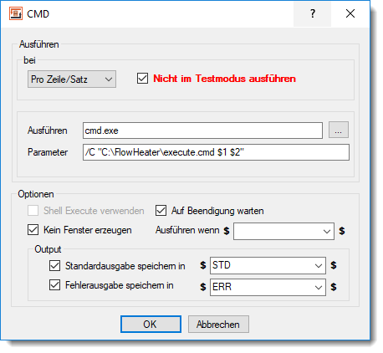This screenshot has width=383, height=353.
Task: Open the Pro Zeile/Satz dropdown
Action: (x=72, y=79)
